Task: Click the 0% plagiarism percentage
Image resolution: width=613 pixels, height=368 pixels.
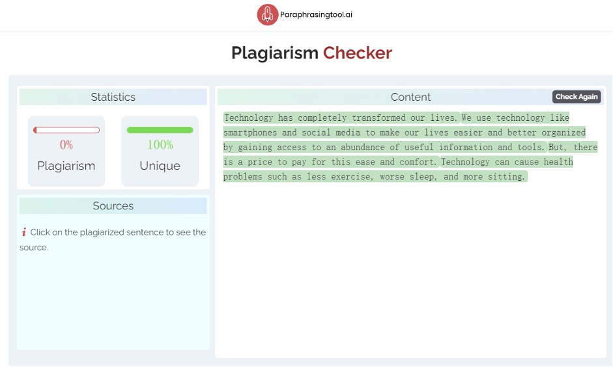Action: coord(66,145)
